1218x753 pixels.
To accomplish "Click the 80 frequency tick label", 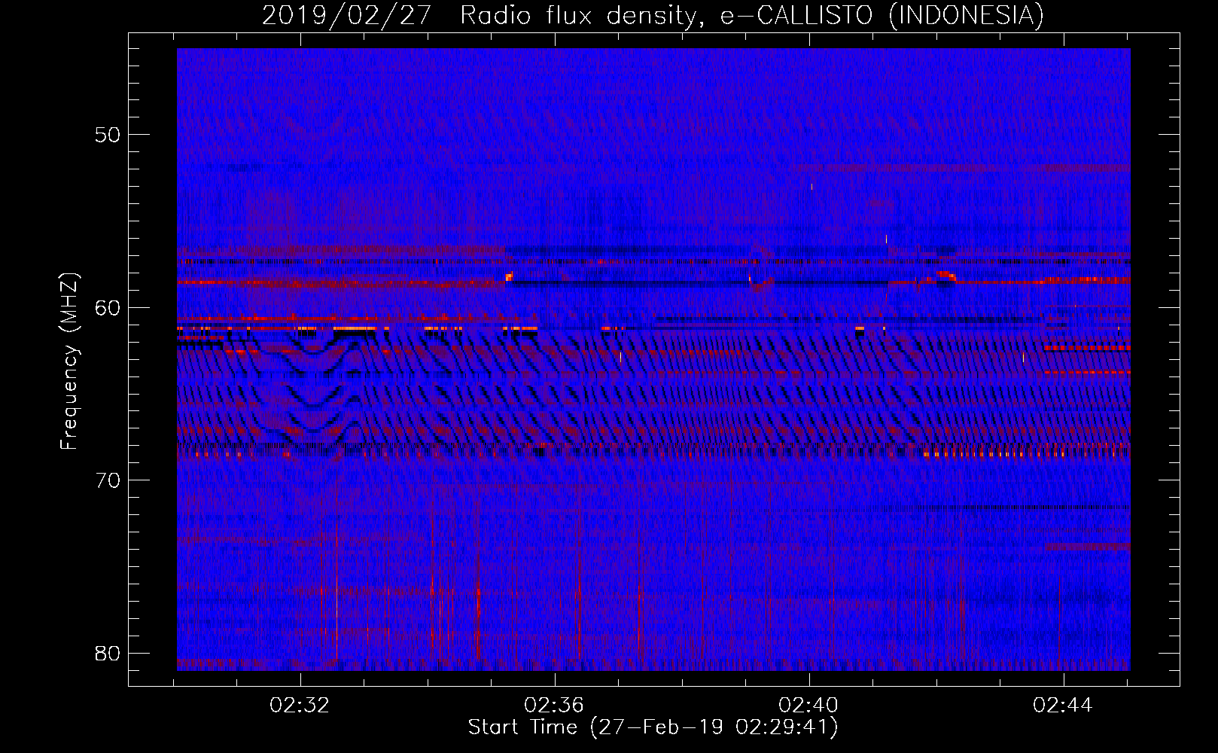I will coord(108,653).
